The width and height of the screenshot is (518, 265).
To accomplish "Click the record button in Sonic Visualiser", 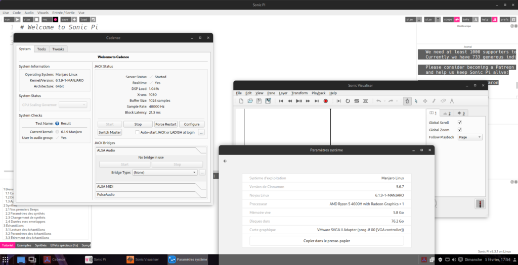I will click(326, 101).
